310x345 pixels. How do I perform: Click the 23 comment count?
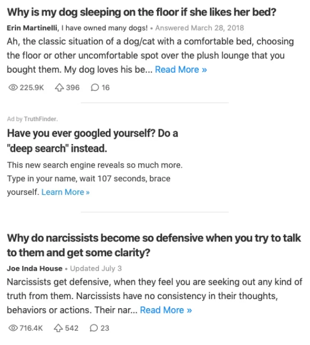(105, 328)
